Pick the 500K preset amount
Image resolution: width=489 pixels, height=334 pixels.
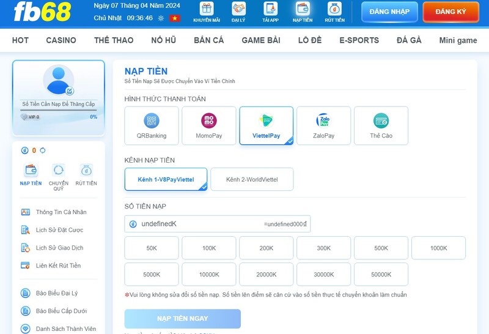click(x=381, y=248)
